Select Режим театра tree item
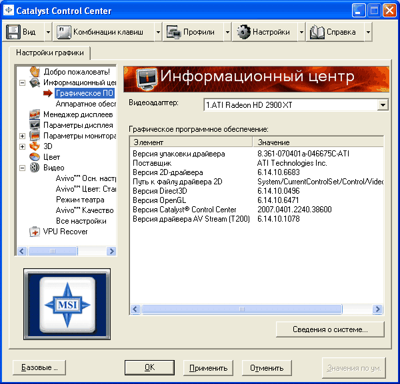Image resolution: width=400 pixels, height=384 pixels. pos(80,200)
